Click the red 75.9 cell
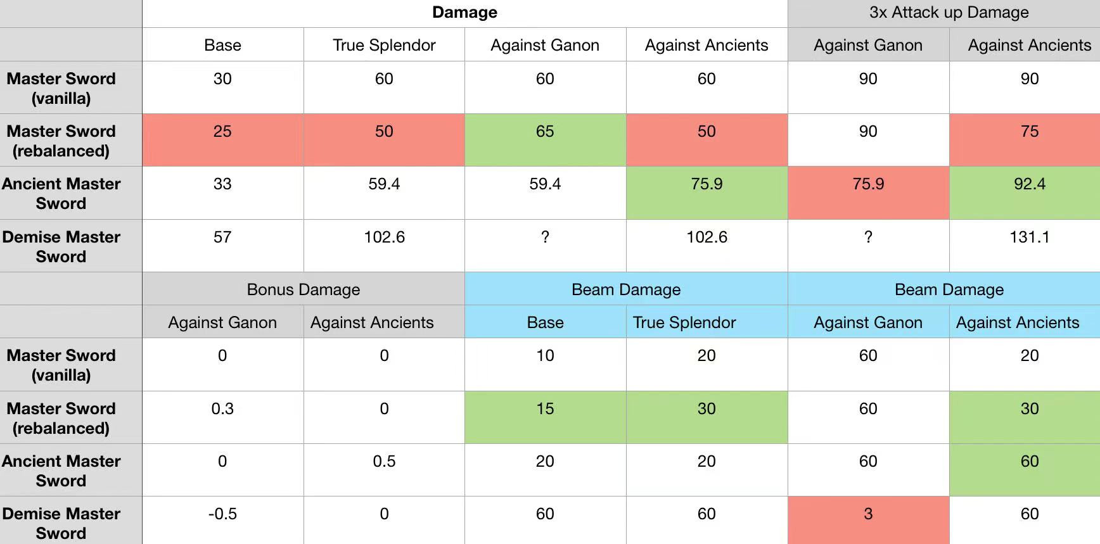The image size is (1100, 544). point(868,184)
